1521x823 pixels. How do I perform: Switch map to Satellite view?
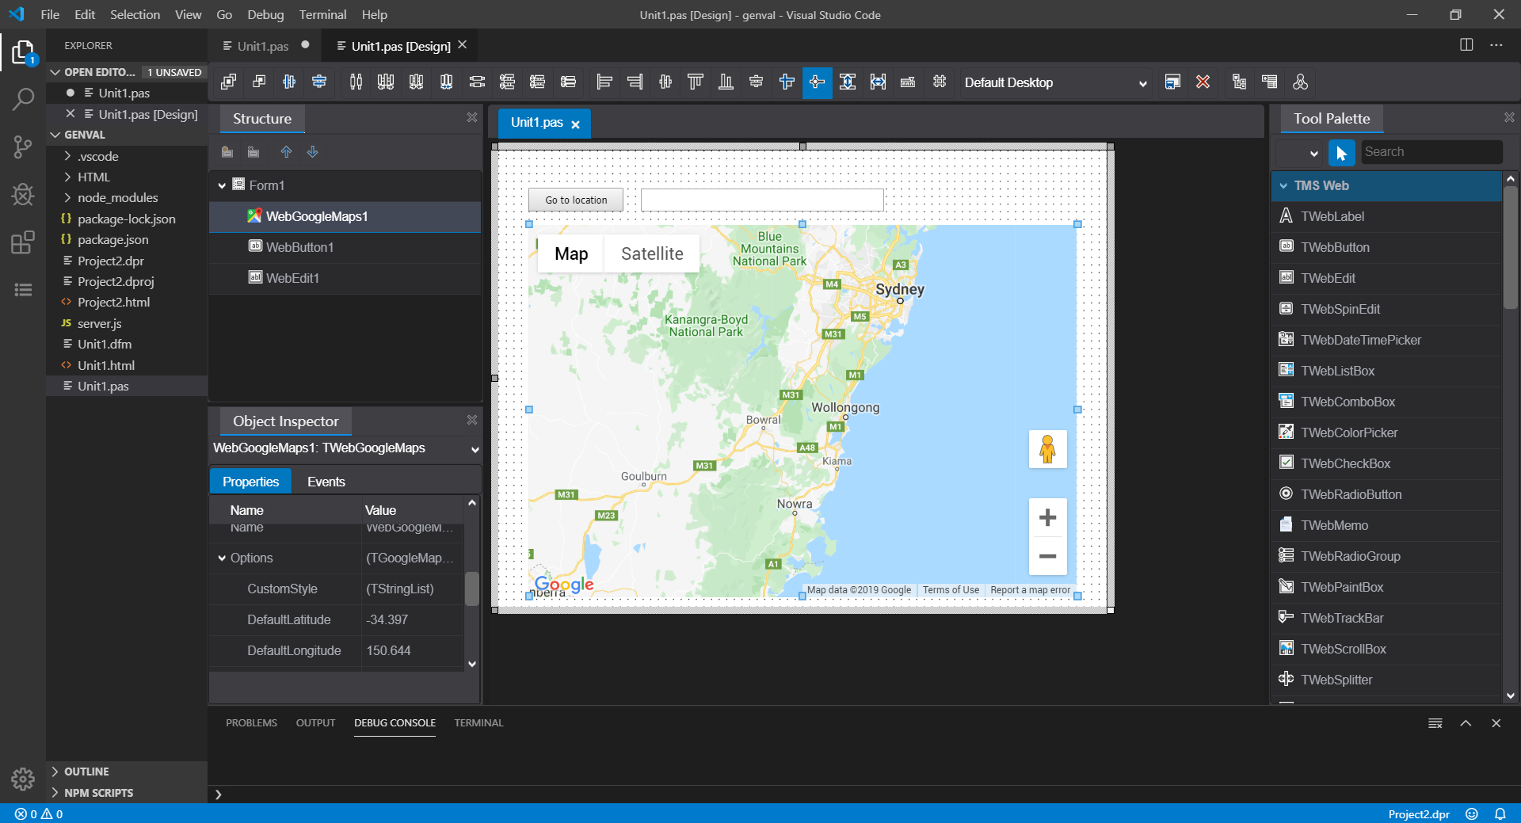(652, 253)
